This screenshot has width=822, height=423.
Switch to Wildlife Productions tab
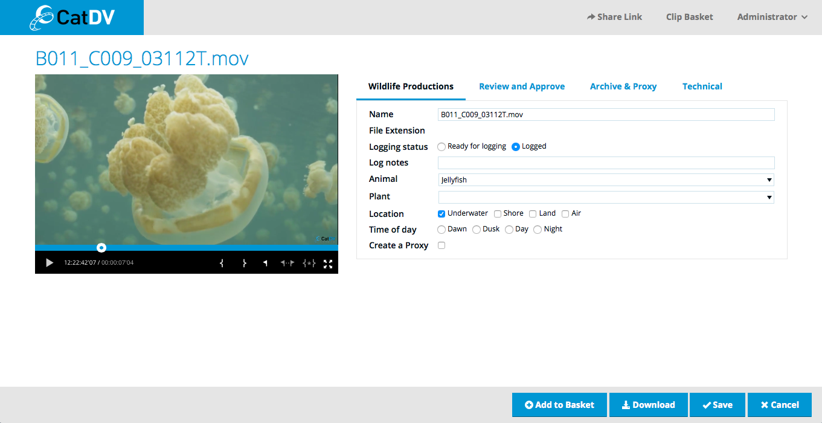click(411, 86)
